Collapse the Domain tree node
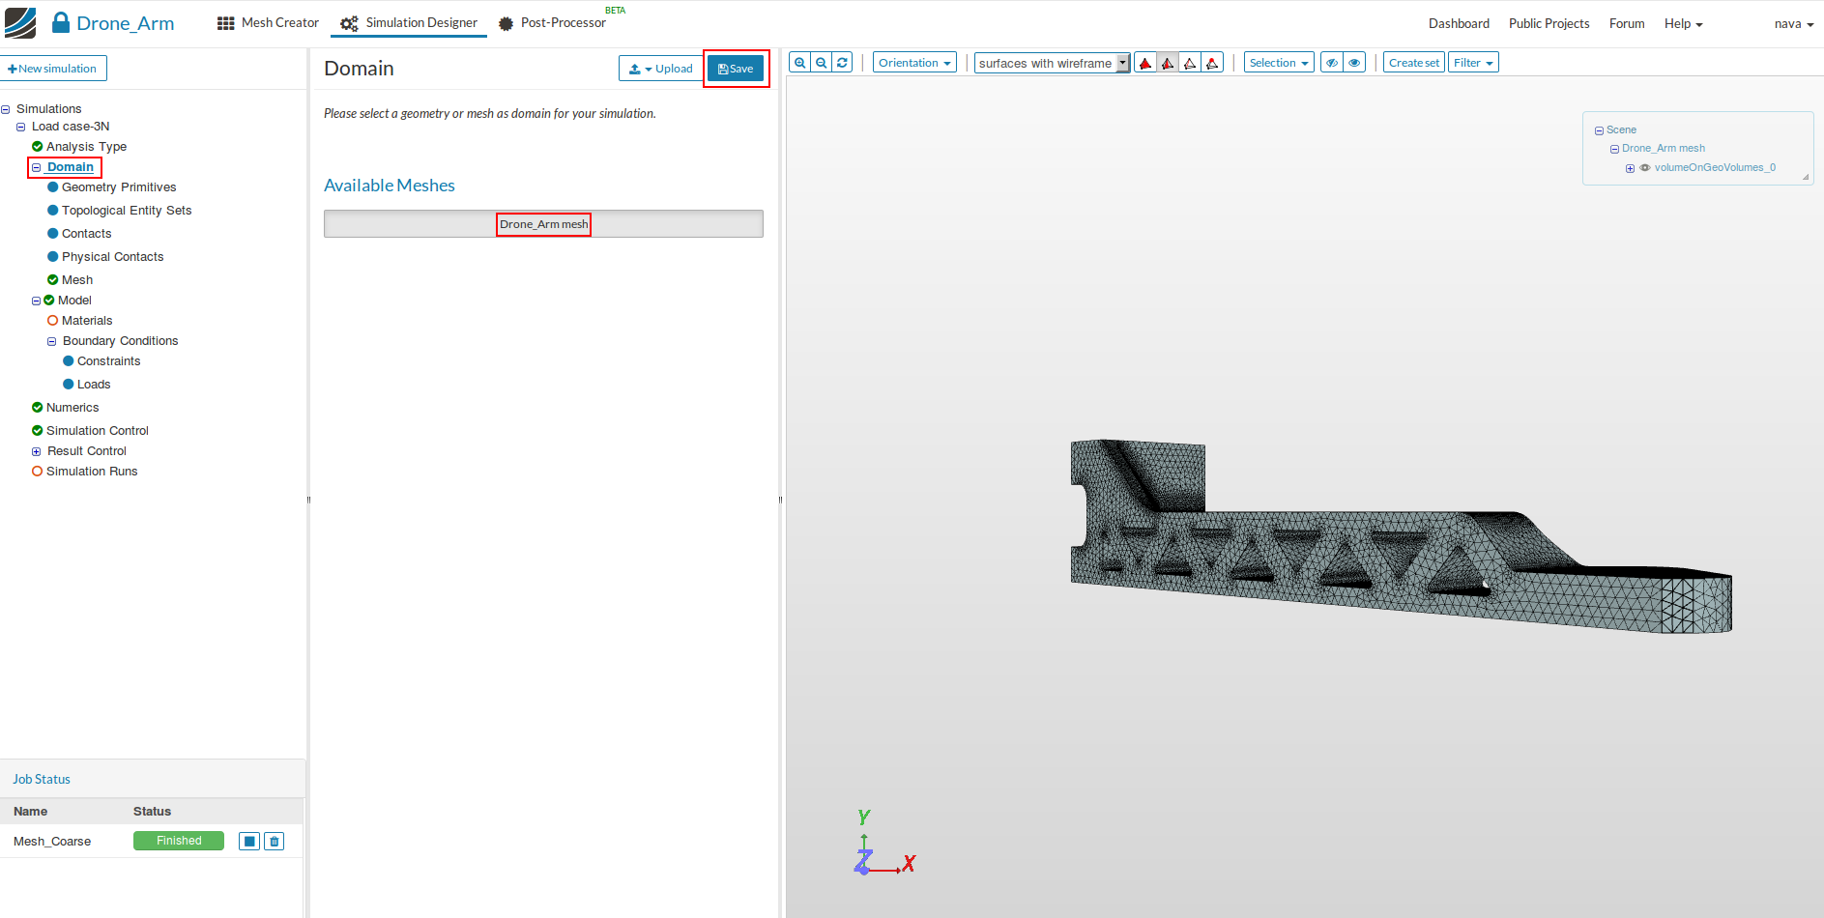 coord(37,168)
